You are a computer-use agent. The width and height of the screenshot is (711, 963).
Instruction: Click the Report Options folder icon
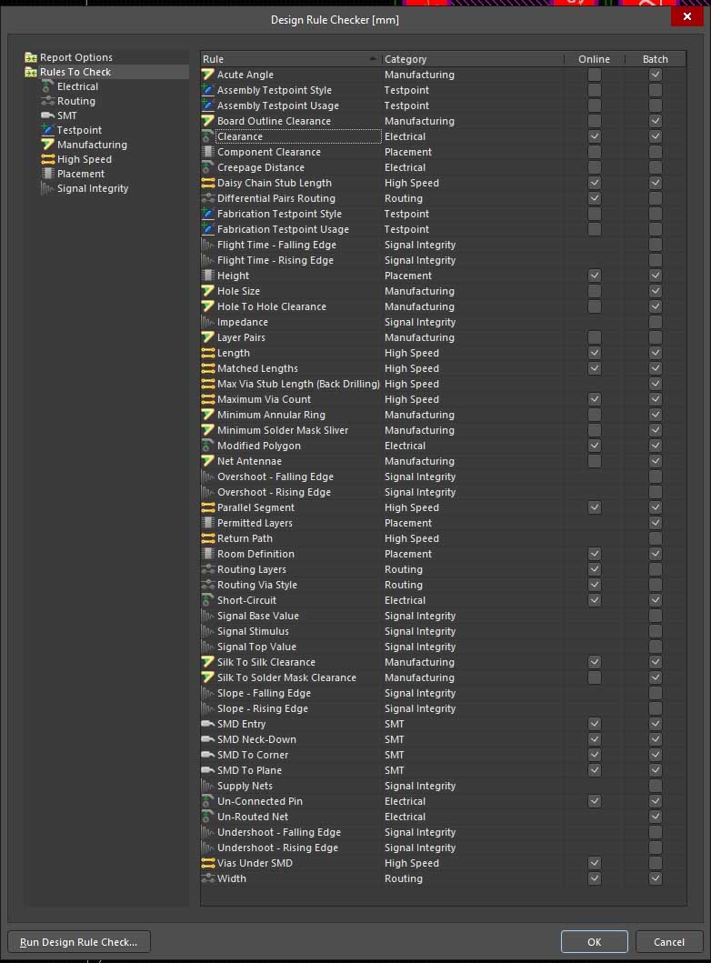(x=31, y=57)
